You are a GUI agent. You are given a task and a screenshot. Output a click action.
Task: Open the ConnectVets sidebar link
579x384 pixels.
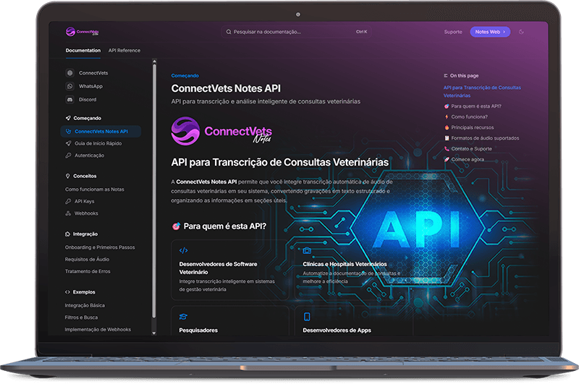click(x=93, y=73)
